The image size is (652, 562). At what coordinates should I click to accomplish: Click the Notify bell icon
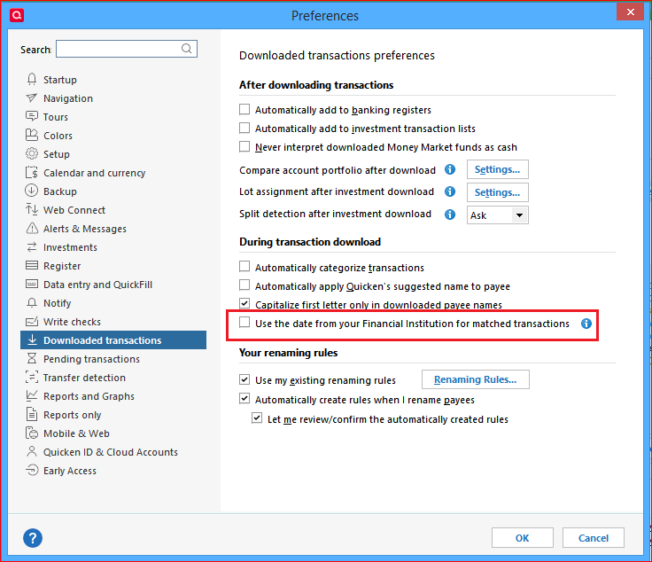pos(32,303)
